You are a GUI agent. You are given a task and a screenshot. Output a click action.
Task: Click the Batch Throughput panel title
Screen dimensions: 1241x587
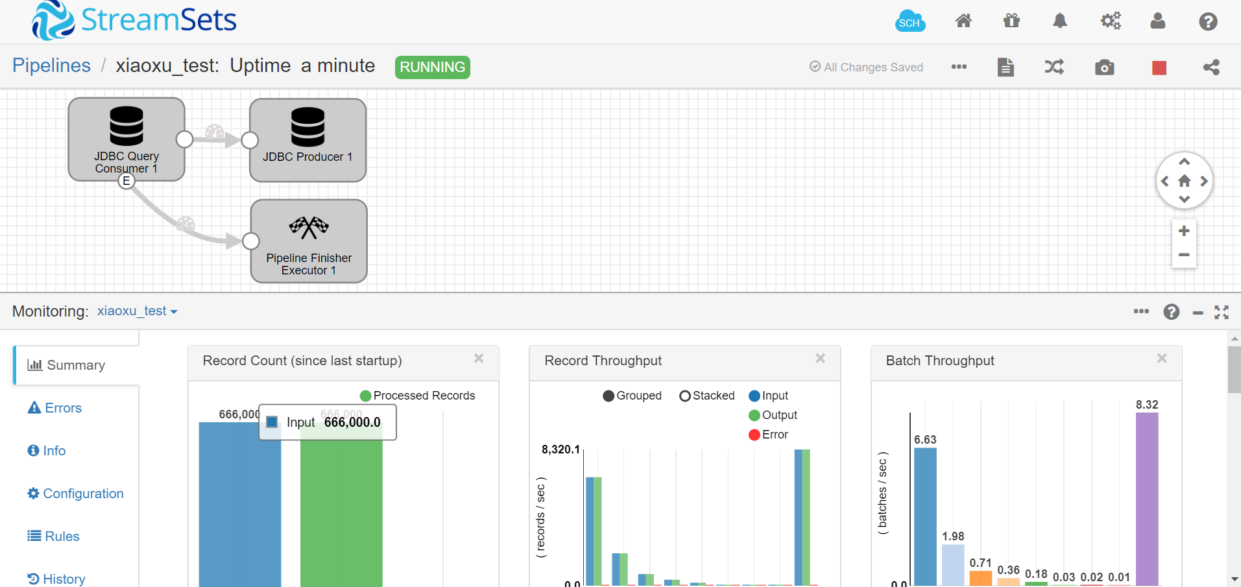940,361
